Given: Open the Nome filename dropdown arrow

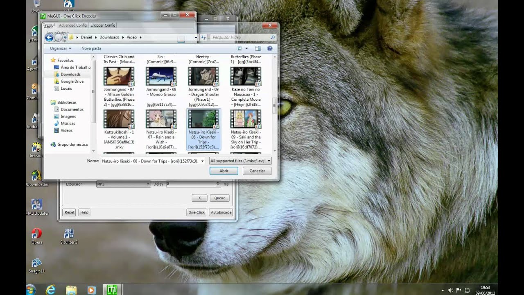Looking at the screenshot, I should [202, 161].
